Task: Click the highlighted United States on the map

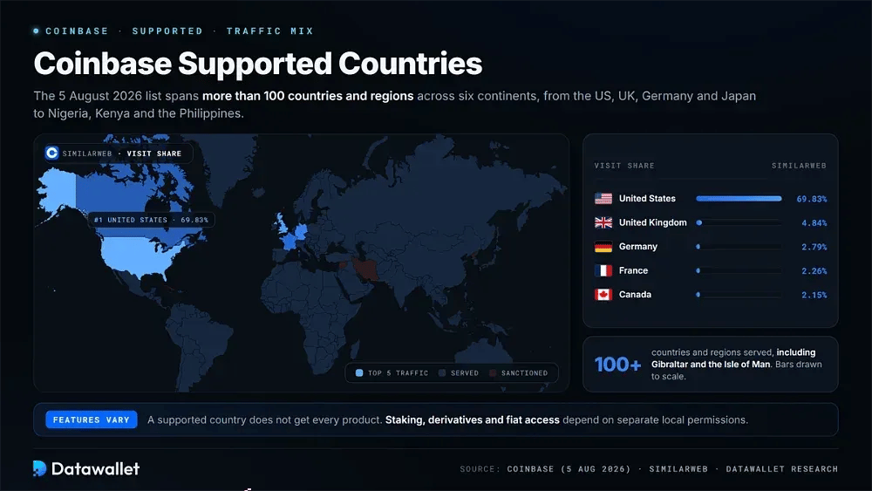Action: [x=142, y=256]
